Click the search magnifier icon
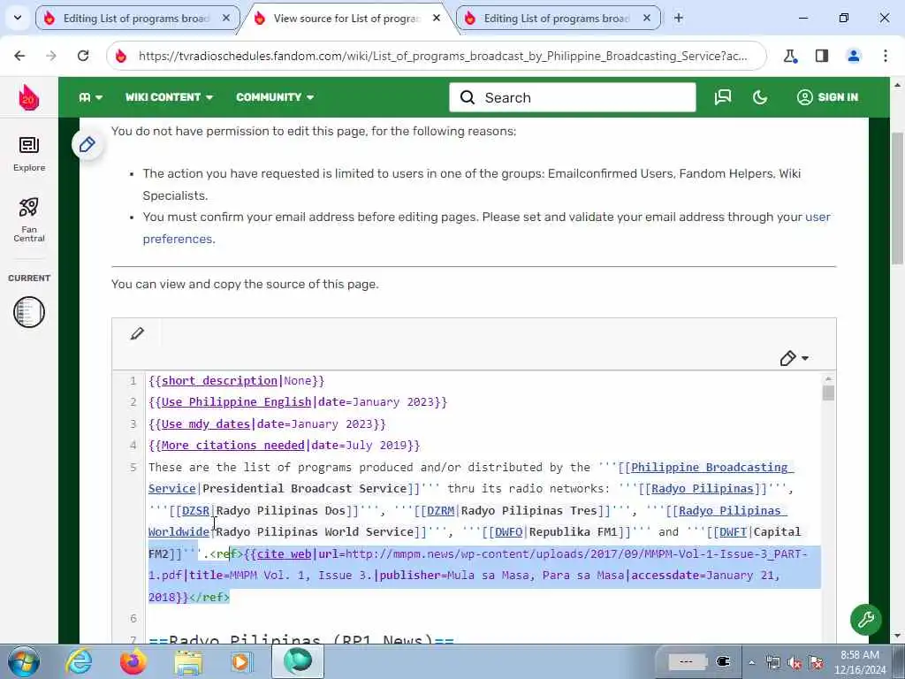The width and height of the screenshot is (905, 679). click(x=468, y=97)
